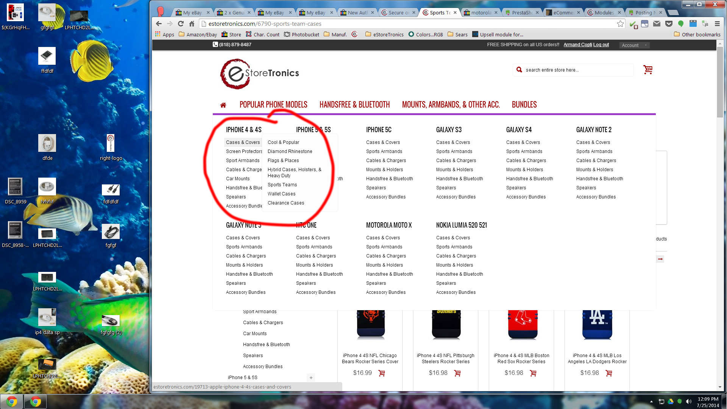The width and height of the screenshot is (727, 409).
Task: Open Bundles main menu item
Action: click(524, 105)
